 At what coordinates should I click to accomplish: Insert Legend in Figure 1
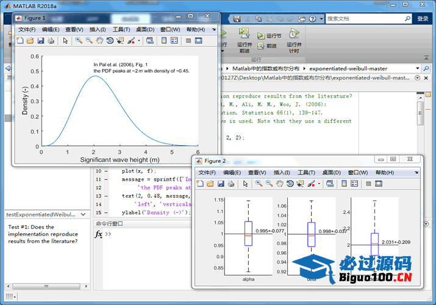point(174,41)
